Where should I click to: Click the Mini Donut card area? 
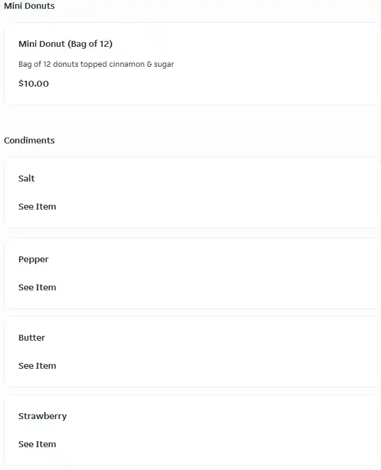tap(190, 64)
